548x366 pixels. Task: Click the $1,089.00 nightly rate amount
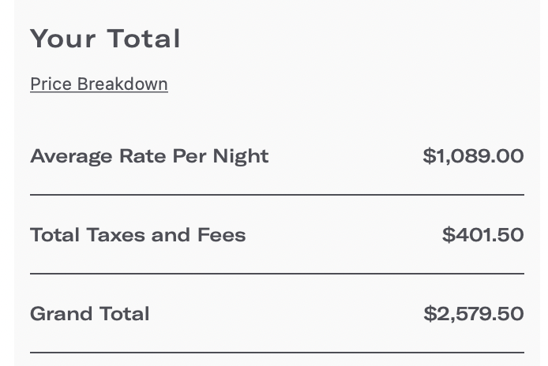tap(473, 155)
